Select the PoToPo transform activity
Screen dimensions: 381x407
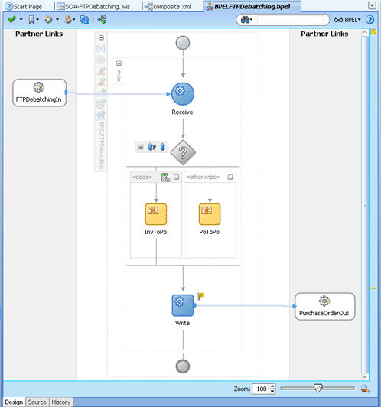(210, 214)
